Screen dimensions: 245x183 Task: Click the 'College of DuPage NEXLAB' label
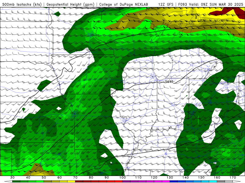pos(124,5)
